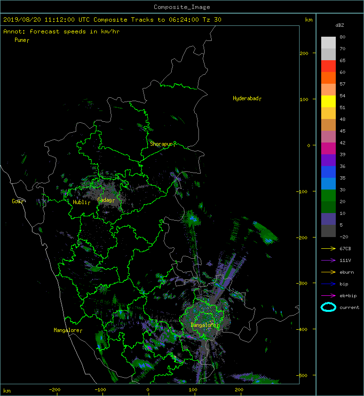
Task: Click the light blue 35 dBZ swatch
Action: (328, 183)
